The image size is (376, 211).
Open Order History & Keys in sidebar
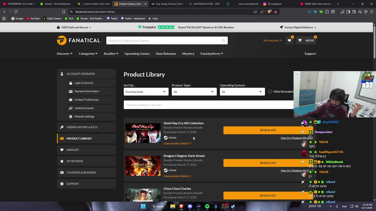click(x=86, y=127)
